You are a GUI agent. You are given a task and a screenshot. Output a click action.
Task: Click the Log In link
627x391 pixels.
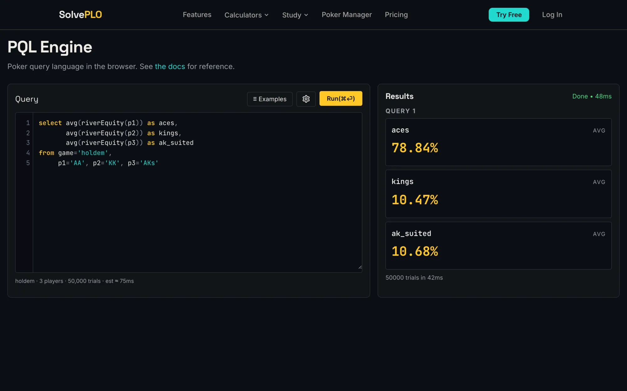552,15
